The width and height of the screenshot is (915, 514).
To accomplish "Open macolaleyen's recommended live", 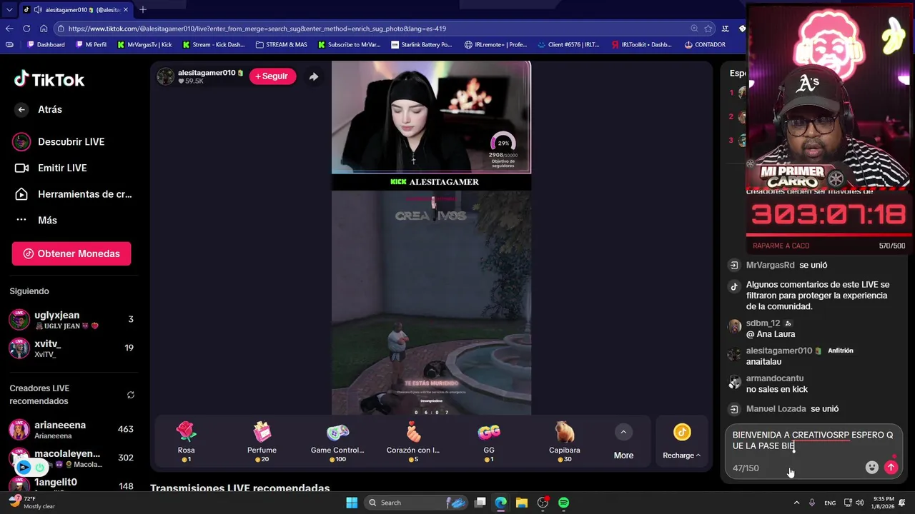I will [x=71, y=458].
